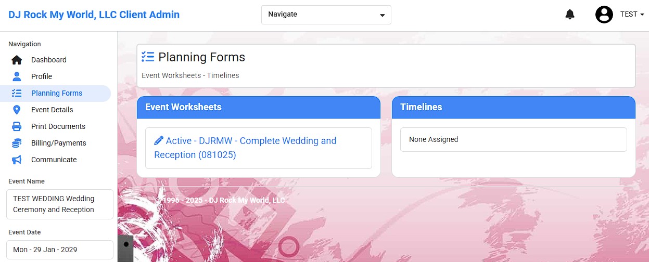Image resolution: width=649 pixels, height=262 pixels.
Task: Click the Planning Forms checklist sidebar icon
Action: (x=17, y=93)
